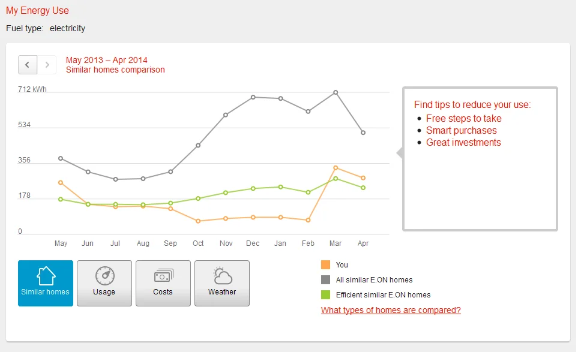This screenshot has height=352, width=581.
Task: Select the orange You data point for October
Action: (198, 221)
